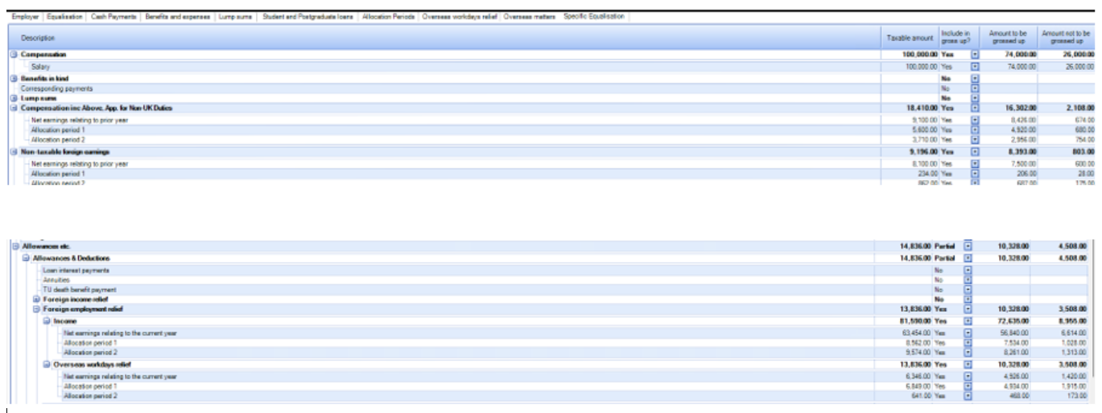Screen dimensions: 1102x413
Task: Collapse the Allowances etc. group
Action: tap(15, 245)
